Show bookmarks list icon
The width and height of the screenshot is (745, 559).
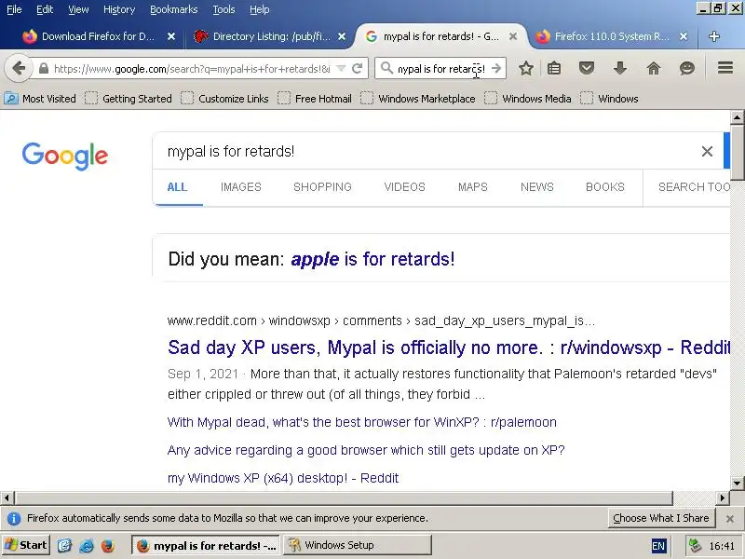pos(554,68)
